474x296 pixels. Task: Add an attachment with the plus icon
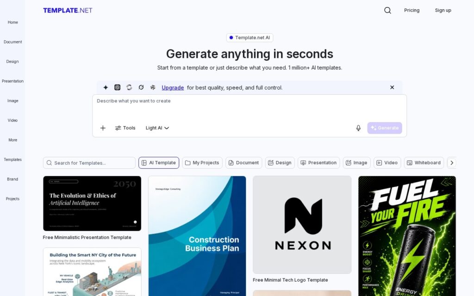(x=103, y=128)
